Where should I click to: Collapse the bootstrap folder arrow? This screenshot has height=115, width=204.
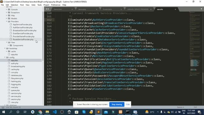(5, 48)
